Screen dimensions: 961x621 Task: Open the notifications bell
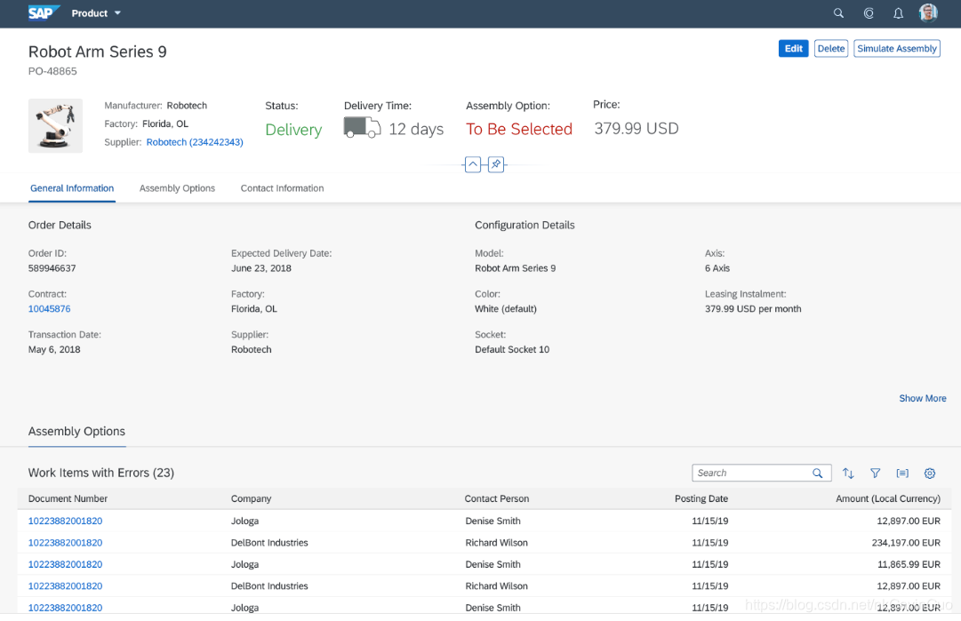point(898,12)
